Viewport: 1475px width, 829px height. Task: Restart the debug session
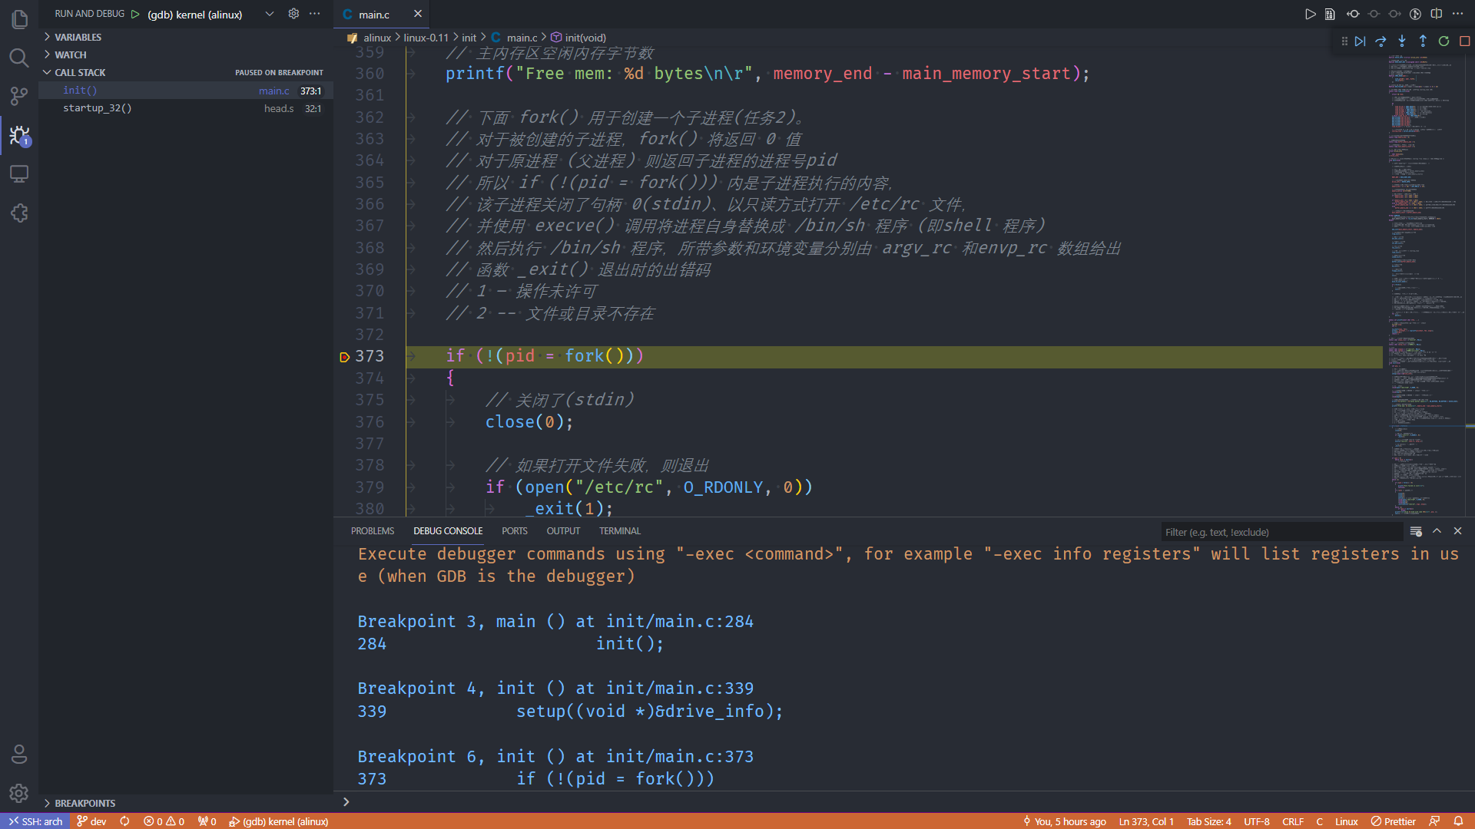1444,41
